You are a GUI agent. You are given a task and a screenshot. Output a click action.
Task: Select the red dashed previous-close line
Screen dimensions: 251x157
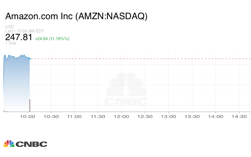click(x=139, y=59)
